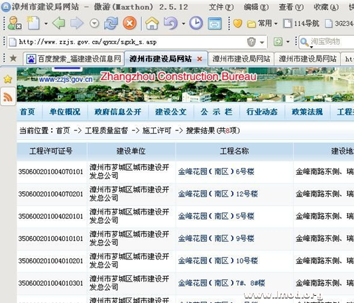Open browsing history clock icon
This screenshot has height=303, width=354.
[196, 23]
